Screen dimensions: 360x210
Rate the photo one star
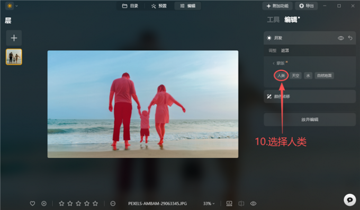pos(61,203)
